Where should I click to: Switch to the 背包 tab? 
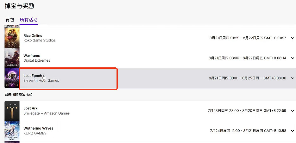coord(10,20)
